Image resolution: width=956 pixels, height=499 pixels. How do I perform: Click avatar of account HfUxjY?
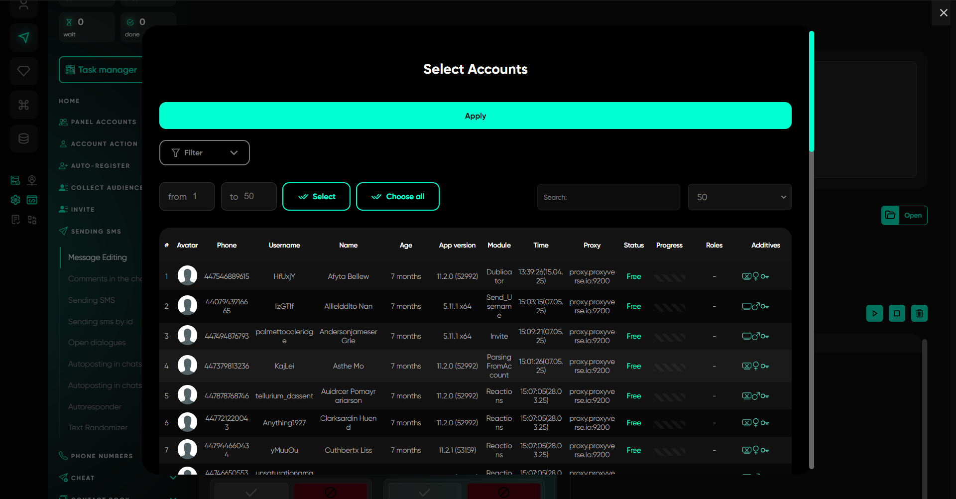point(187,276)
